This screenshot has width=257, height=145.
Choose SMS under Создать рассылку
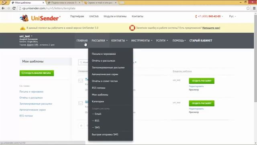click(x=96, y=127)
